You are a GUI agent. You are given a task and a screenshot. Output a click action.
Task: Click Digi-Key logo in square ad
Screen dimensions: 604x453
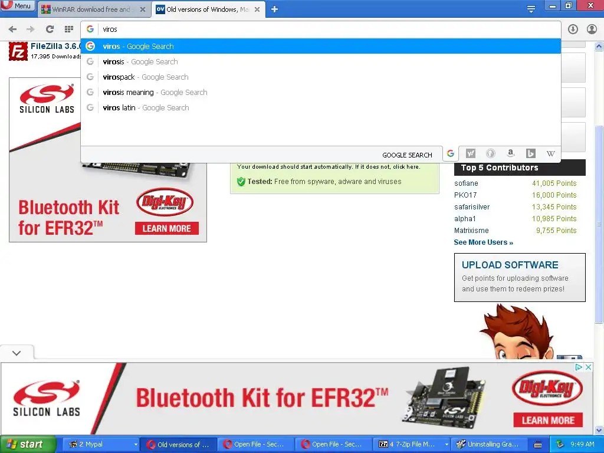(165, 202)
